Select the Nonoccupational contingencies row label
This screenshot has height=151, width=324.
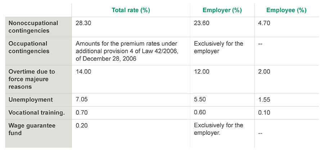(33, 27)
